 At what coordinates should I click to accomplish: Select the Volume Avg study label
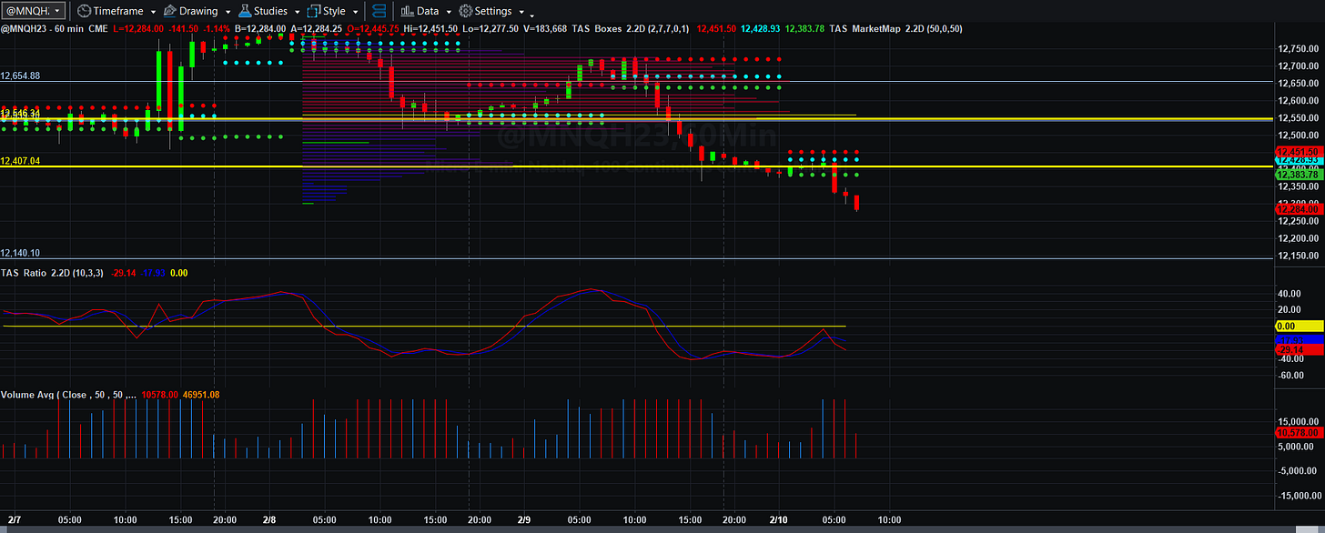[x=69, y=394]
